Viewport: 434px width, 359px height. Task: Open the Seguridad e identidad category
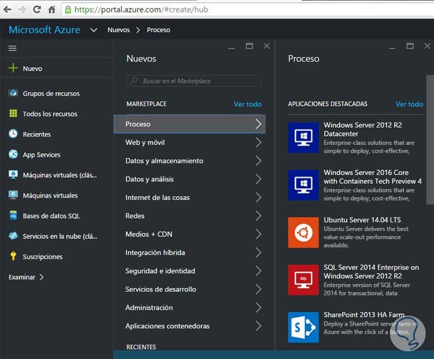[190, 270]
